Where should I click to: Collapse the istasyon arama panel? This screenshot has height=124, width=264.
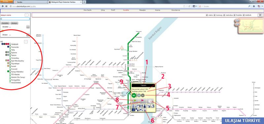26,15
